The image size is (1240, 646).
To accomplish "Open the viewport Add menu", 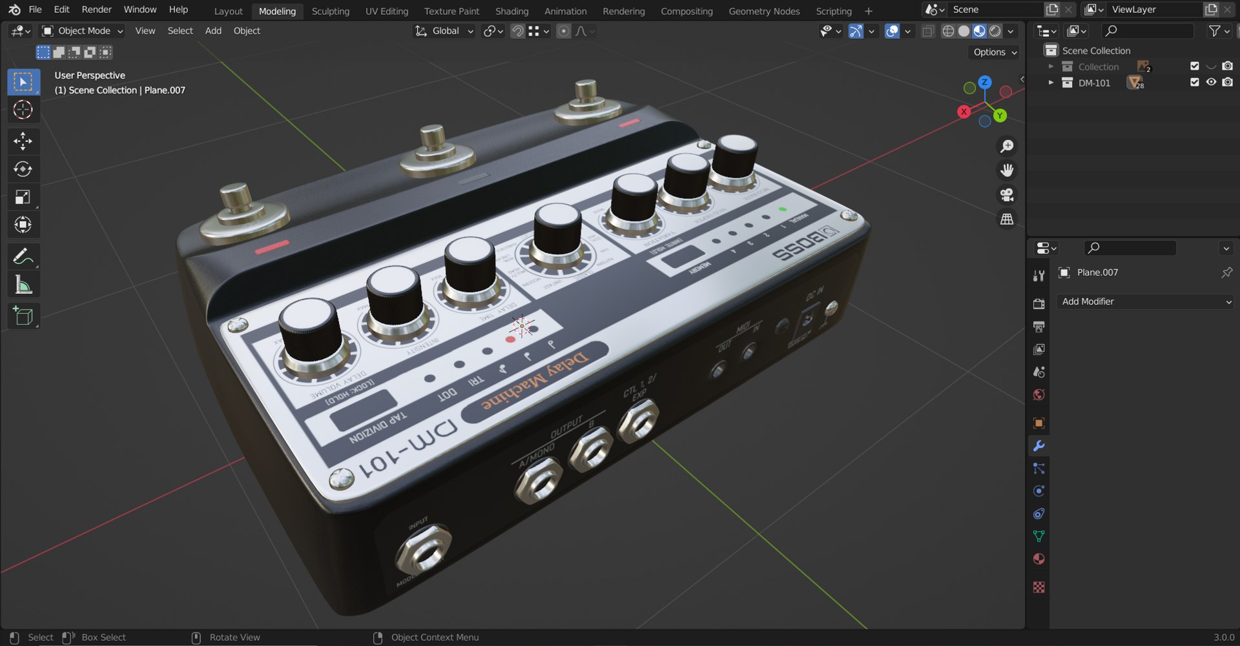I will tap(213, 31).
